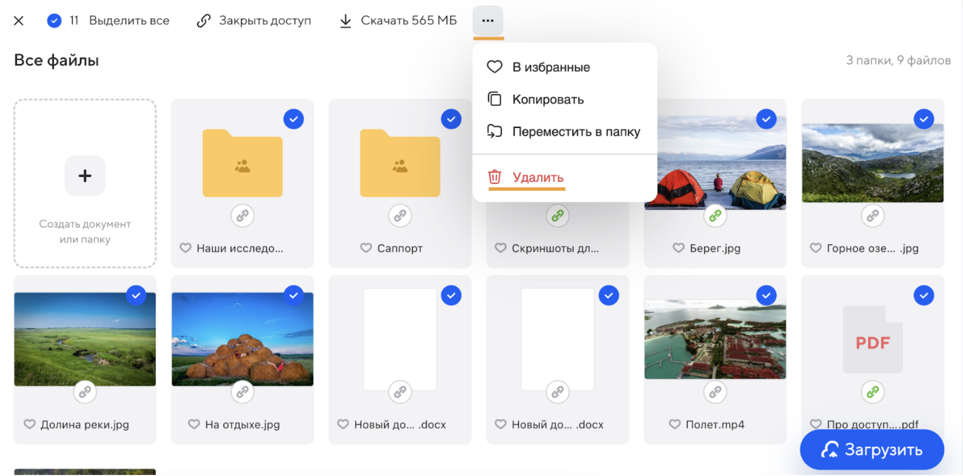The image size is (963, 476).
Task: Click the link icon under the Саппорт folder
Action: point(400,216)
